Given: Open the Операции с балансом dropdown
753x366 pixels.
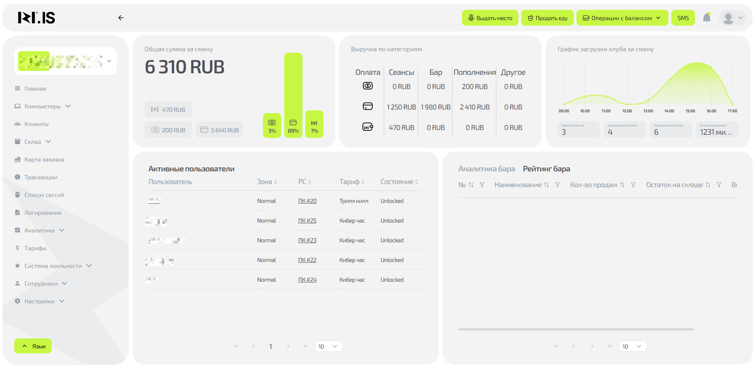Looking at the screenshot, I should [x=622, y=18].
